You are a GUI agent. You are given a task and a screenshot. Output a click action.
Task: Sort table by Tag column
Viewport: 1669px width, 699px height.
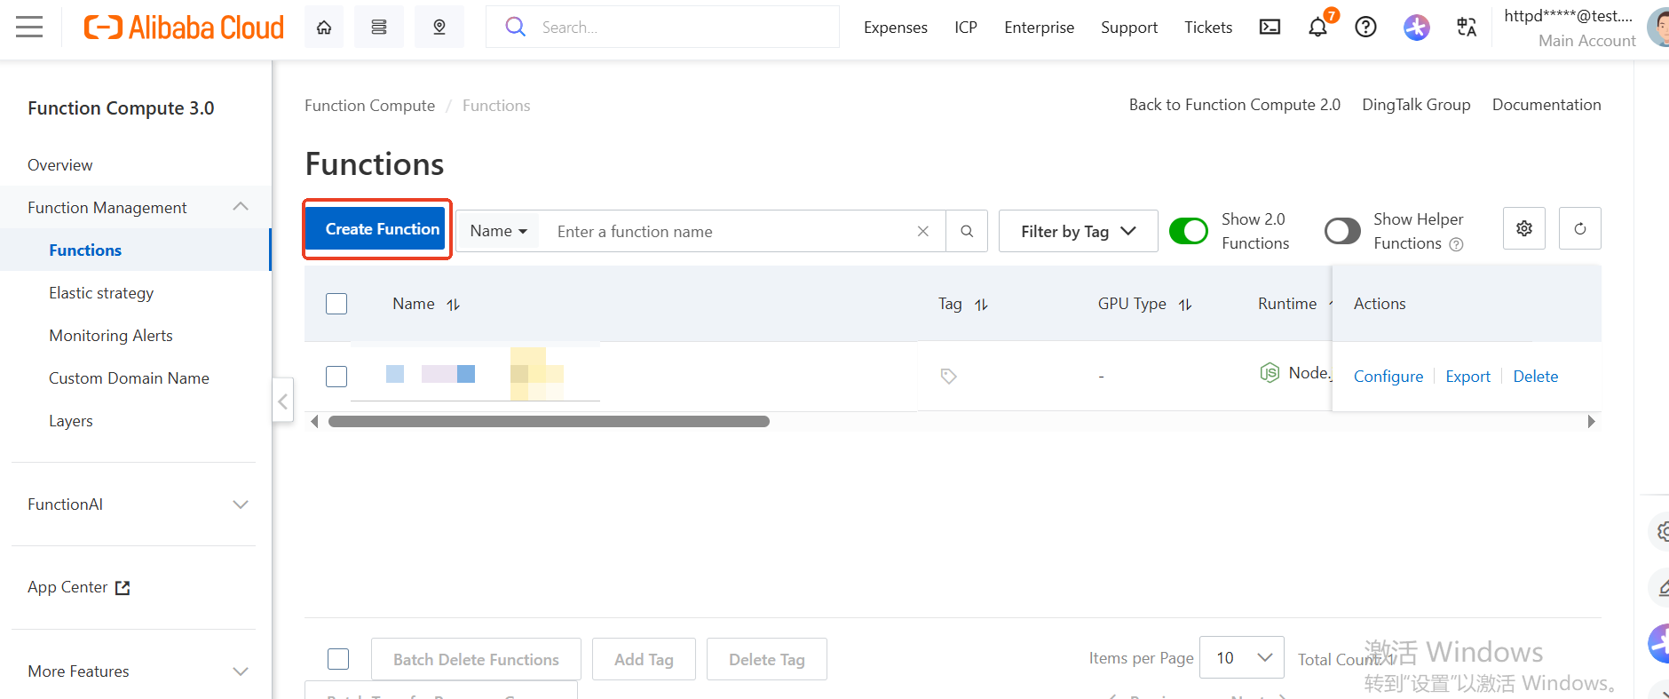tap(981, 304)
